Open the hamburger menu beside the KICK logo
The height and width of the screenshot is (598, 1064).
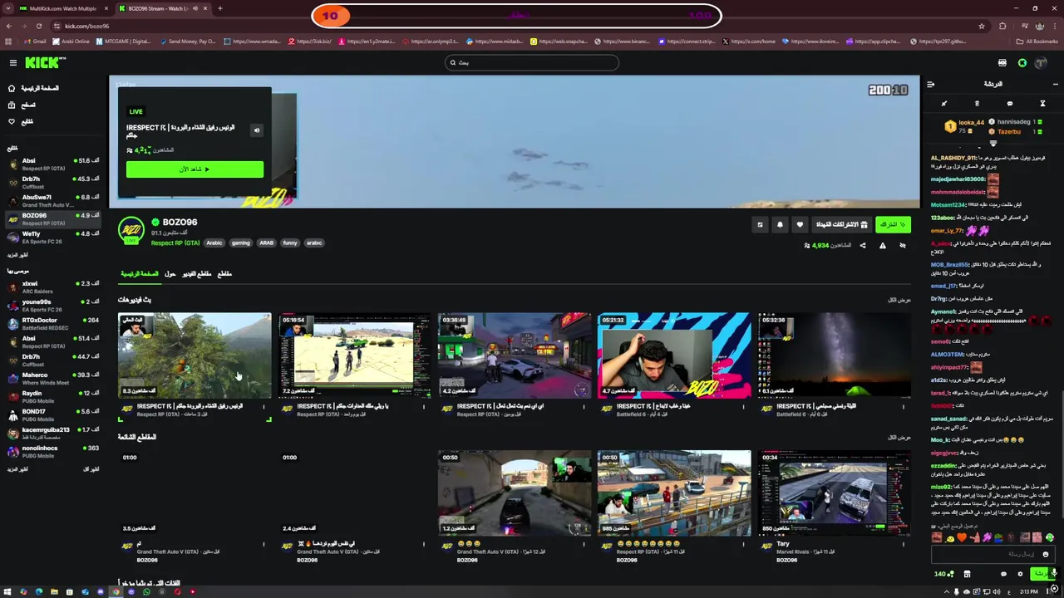(x=13, y=63)
